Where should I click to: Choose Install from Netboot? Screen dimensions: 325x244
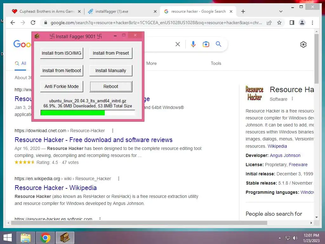pos(62,71)
